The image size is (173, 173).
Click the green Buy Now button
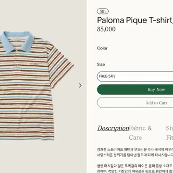coord(135,89)
